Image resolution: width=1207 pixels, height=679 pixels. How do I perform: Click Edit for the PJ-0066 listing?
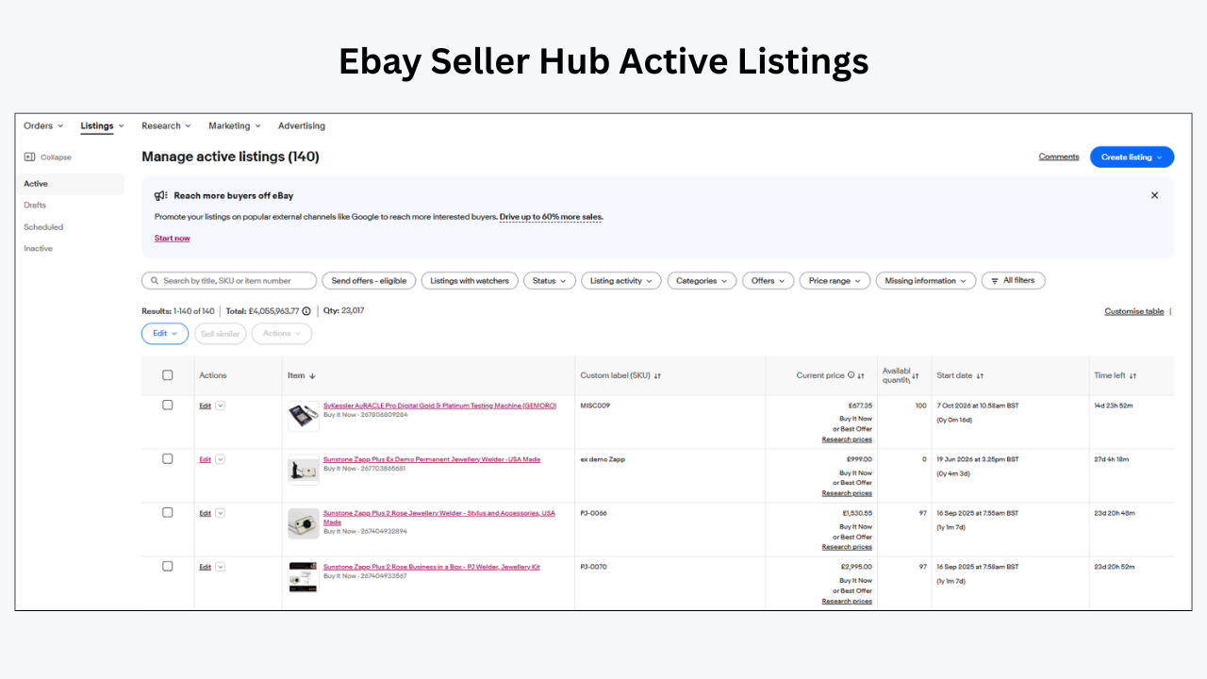click(205, 513)
